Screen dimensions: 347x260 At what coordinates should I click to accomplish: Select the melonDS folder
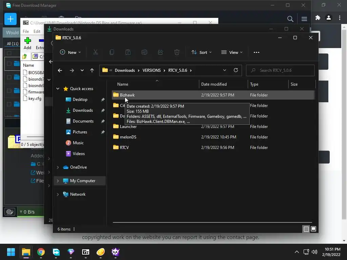[x=213, y=137]
